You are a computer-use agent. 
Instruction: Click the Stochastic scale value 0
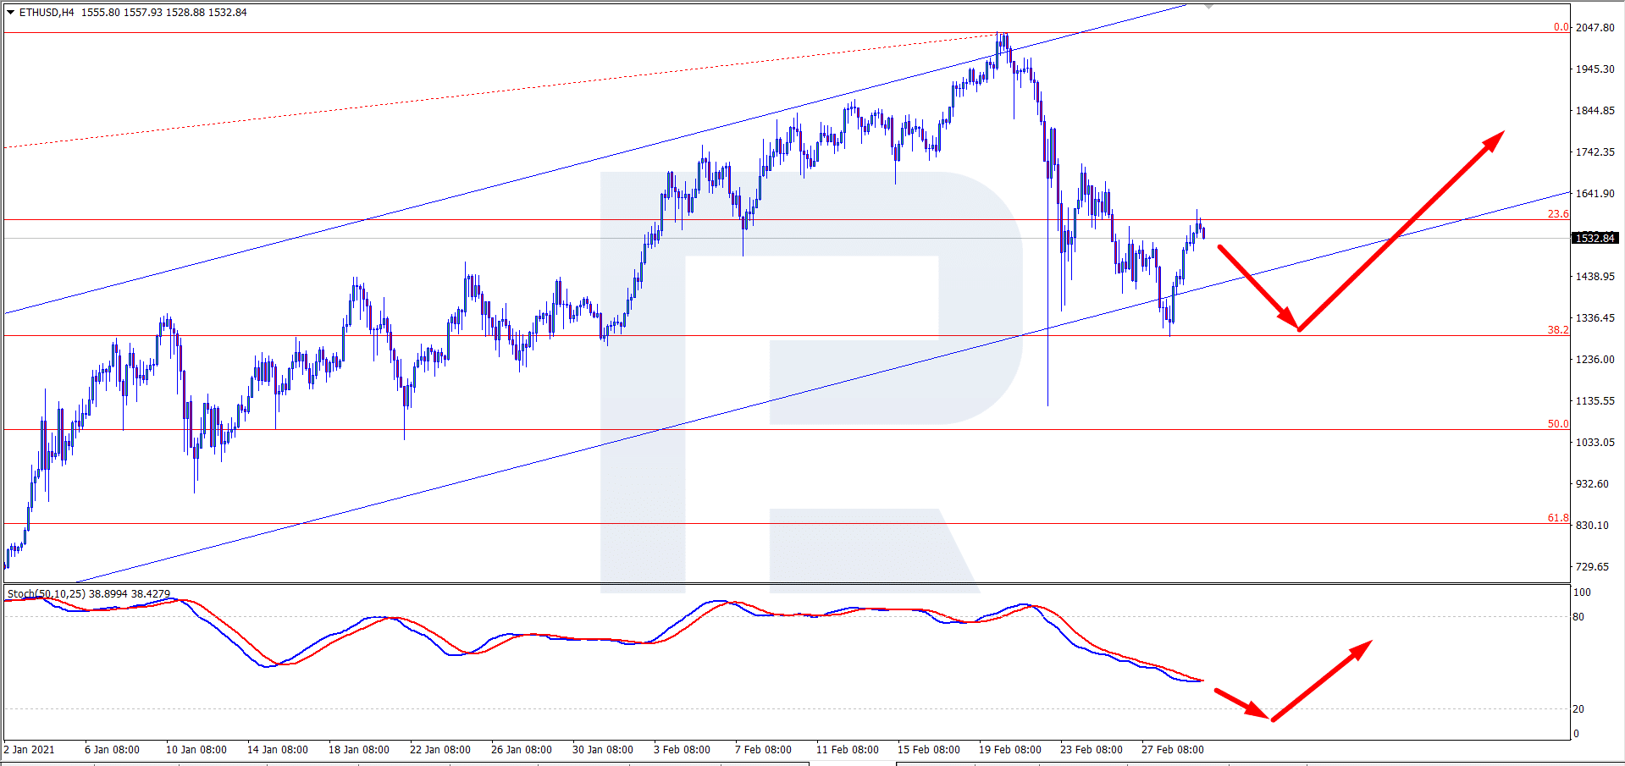click(x=1576, y=734)
